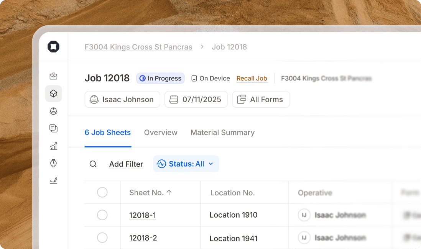Click the On Device indicator

(211, 79)
